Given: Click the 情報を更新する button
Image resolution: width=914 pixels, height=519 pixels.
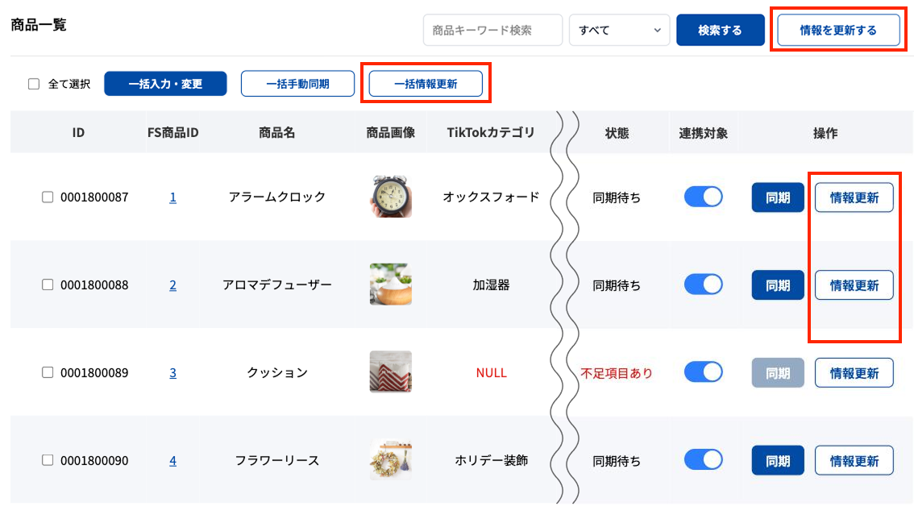Looking at the screenshot, I should [837, 30].
